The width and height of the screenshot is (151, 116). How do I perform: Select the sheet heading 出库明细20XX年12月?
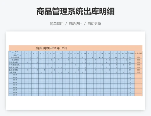tap(51, 48)
